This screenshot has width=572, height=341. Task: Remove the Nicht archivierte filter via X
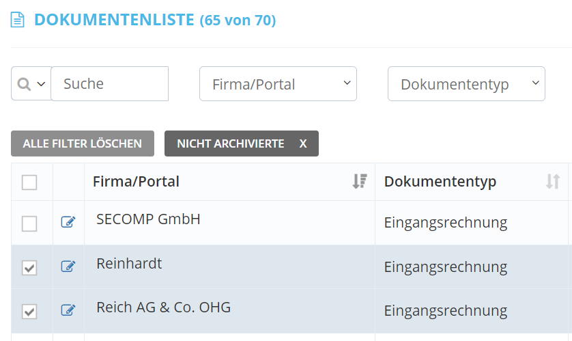[303, 144]
